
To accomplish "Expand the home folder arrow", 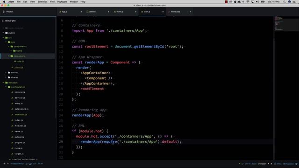I will [11, 51].
